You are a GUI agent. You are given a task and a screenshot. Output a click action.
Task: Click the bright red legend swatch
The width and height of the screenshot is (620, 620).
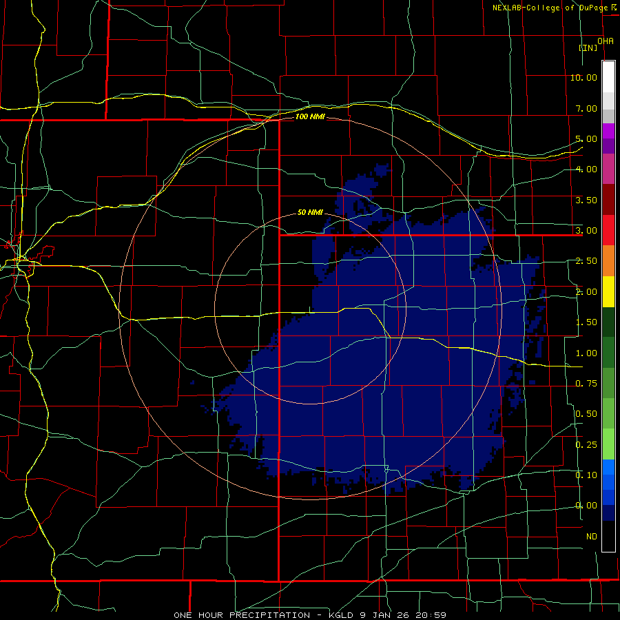pyautogui.click(x=608, y=230)
